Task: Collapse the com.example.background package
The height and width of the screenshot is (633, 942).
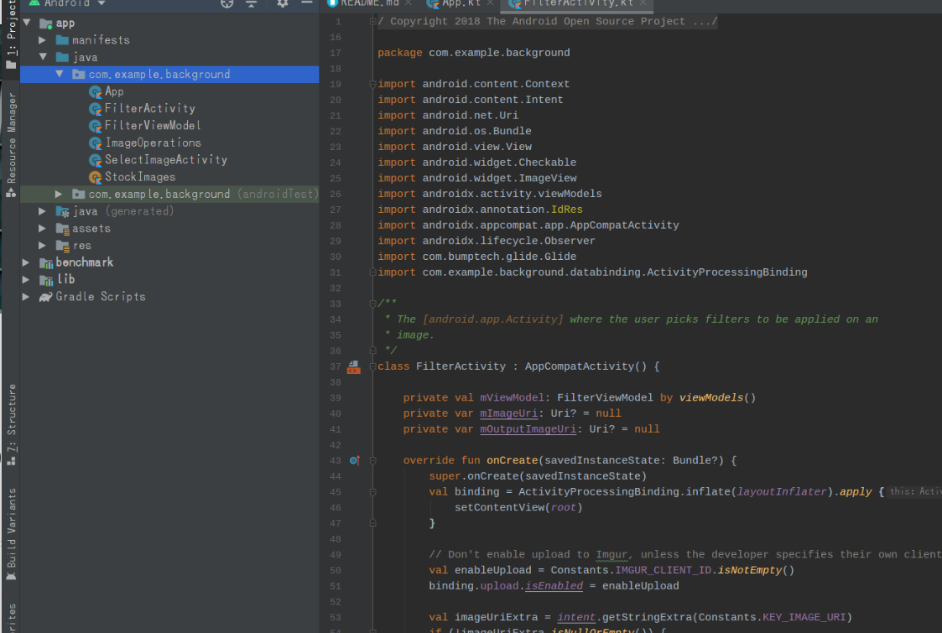Action: 60,75
